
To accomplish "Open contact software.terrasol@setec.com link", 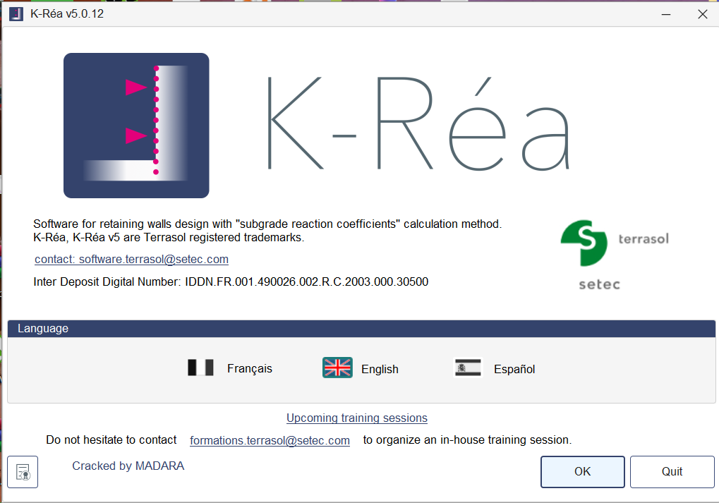I will point(131,260).
